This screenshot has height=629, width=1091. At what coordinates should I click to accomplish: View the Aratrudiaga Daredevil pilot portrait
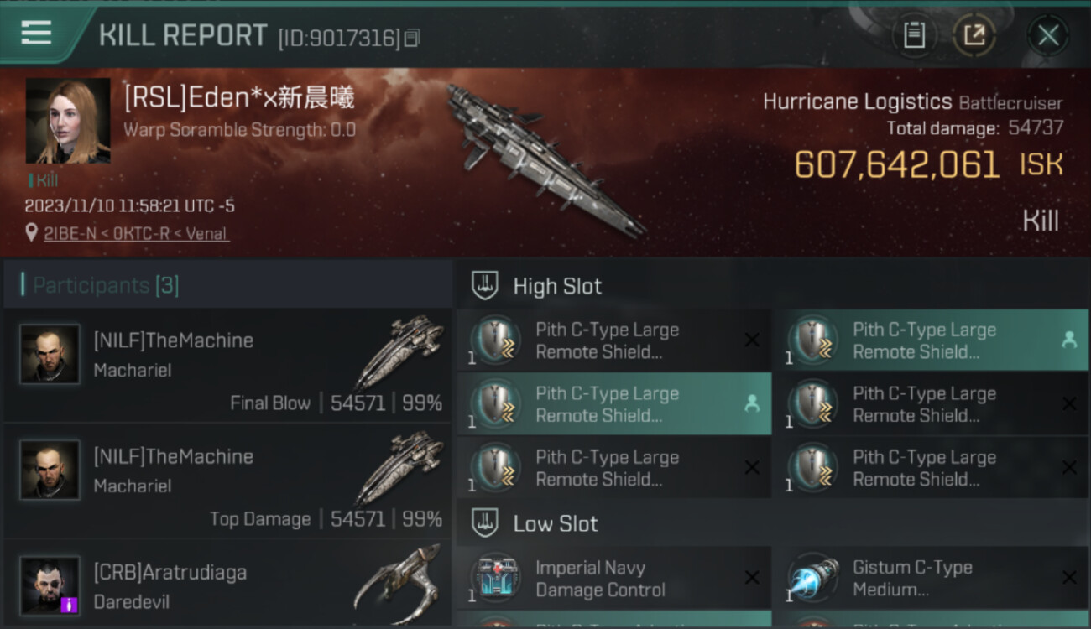50,585
